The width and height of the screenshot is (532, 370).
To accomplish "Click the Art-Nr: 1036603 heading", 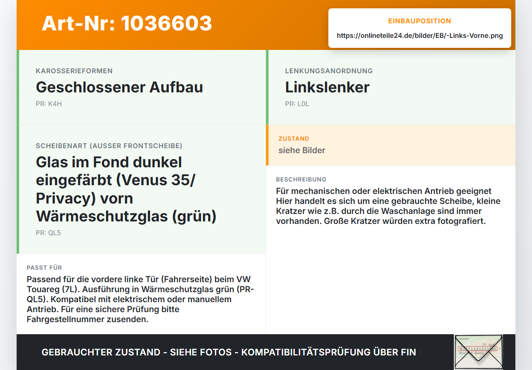I will [127, 23].
